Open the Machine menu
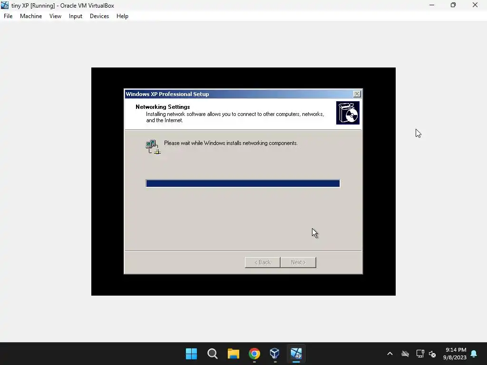Screen dimensions: 487x365 pos(31,16)
